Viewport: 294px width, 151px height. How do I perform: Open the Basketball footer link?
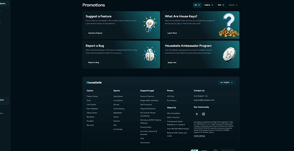coord(118,113)
